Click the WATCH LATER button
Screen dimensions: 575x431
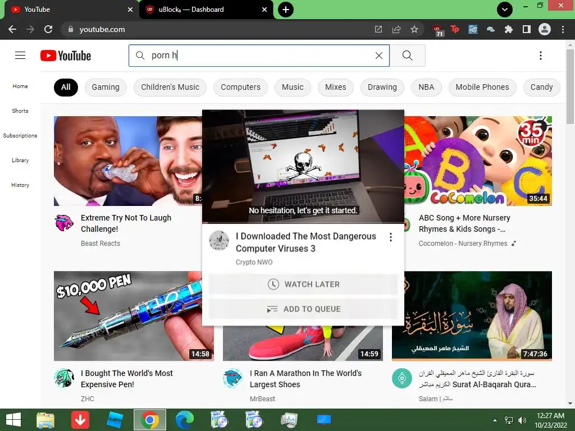pyautogui.click(x=303, y=285)
